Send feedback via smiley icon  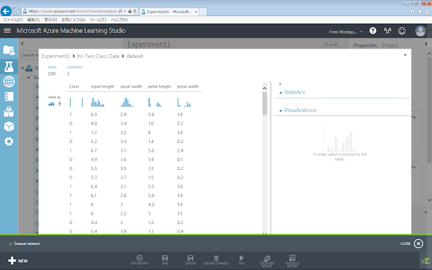point(402,31)
